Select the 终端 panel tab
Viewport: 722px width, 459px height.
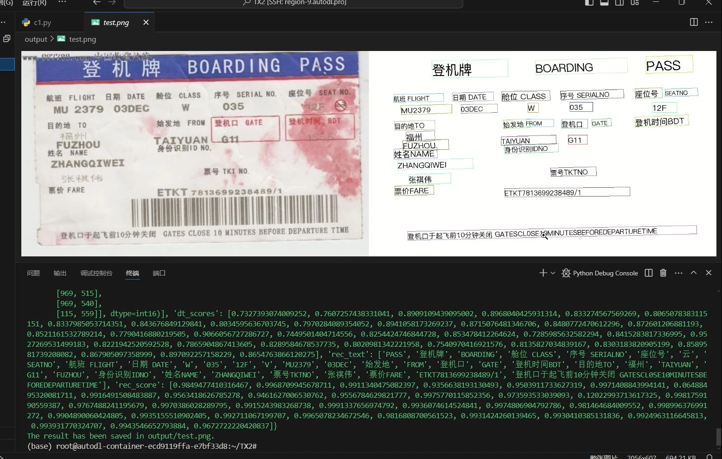pos(133,273)
